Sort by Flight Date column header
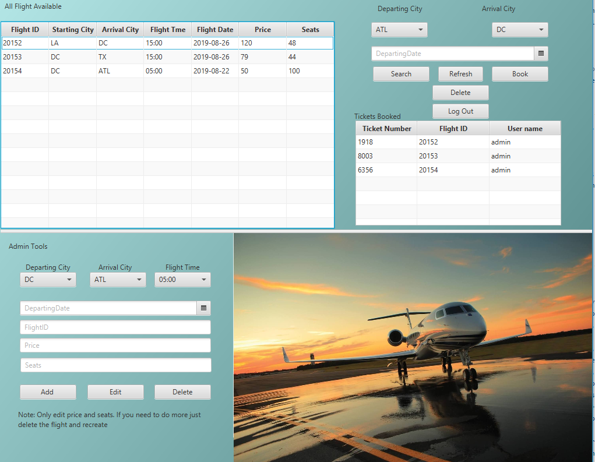Image resolution: width=595 pixels, height=462 pixels. click(x=215, y=30)
